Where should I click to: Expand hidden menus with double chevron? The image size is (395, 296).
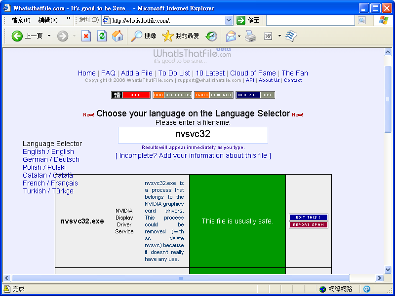tap(69, 19)
